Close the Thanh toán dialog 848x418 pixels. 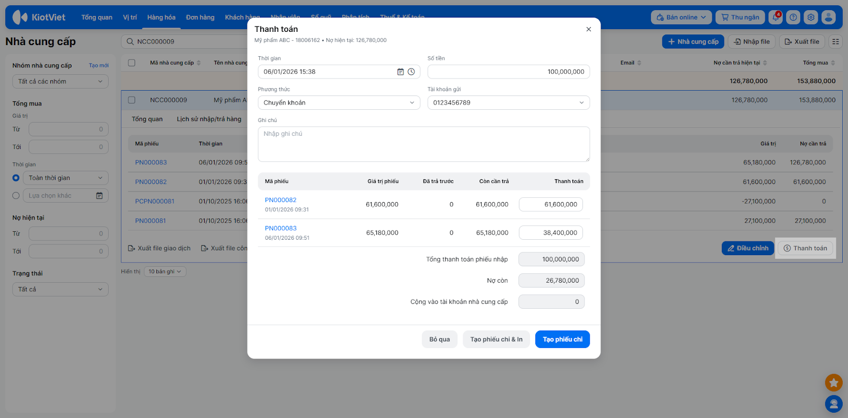pyautogui.click(x=588, y=29)
